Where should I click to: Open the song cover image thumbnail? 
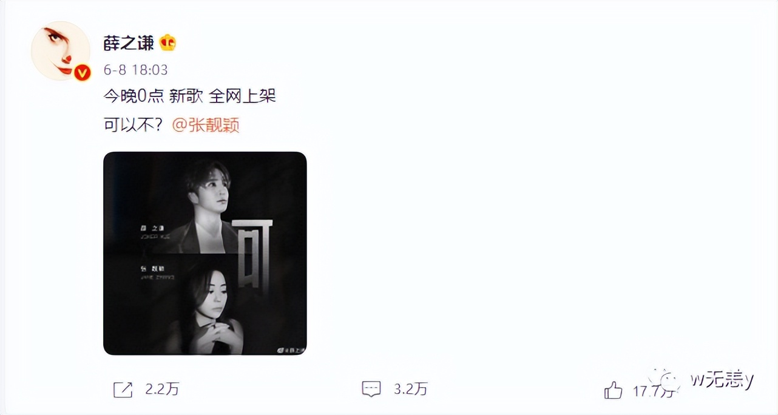click(205, 253)
